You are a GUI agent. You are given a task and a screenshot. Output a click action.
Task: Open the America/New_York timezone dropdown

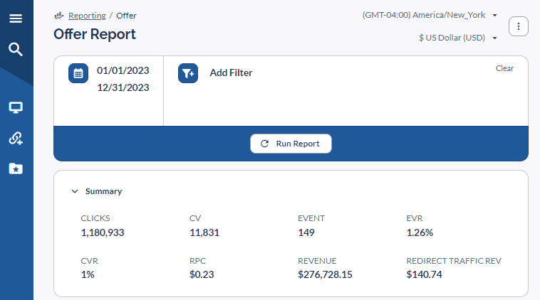(430, 15)
